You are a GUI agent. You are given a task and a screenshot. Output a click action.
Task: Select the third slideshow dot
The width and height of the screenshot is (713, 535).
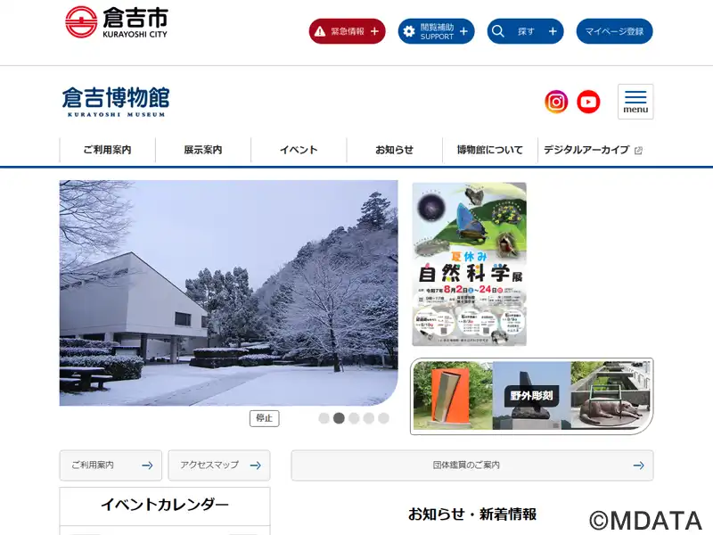point(354,418)
